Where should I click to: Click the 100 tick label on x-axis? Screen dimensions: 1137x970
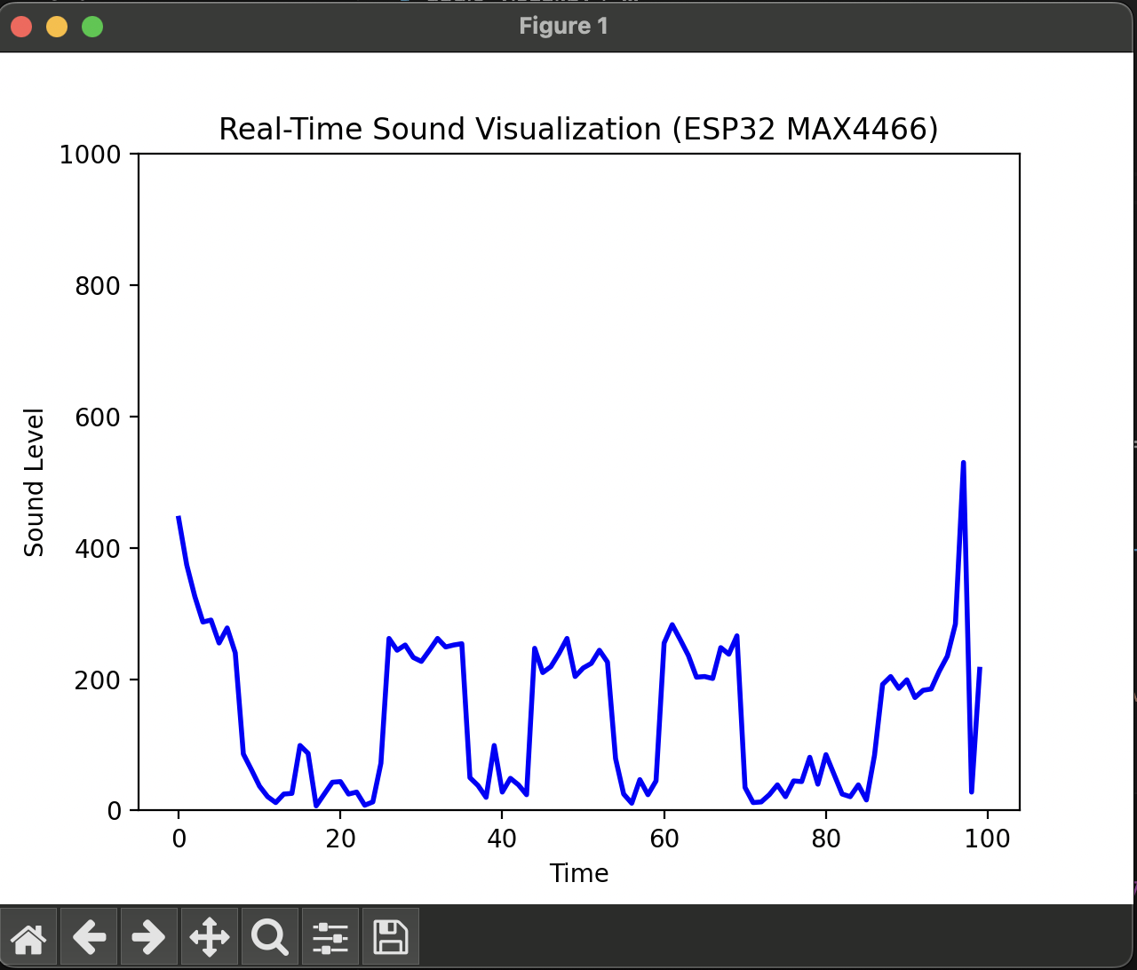tap(987, 839)
